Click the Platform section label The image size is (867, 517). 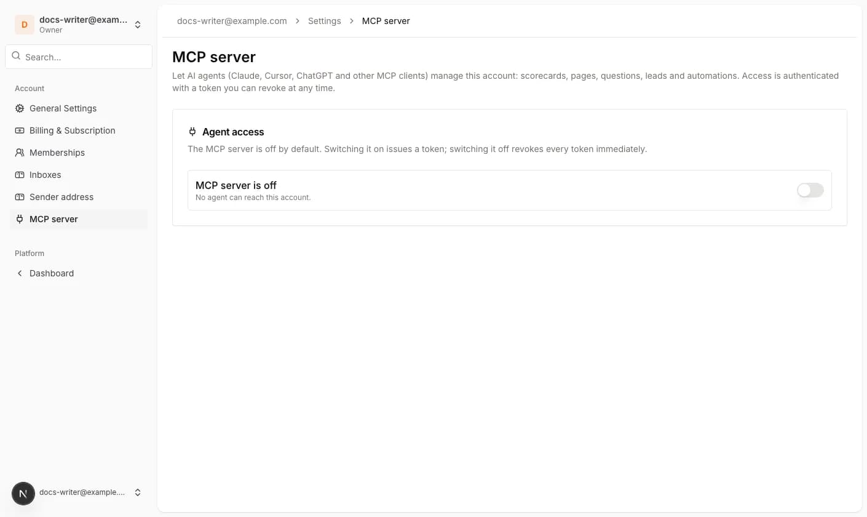click(30, 254)
